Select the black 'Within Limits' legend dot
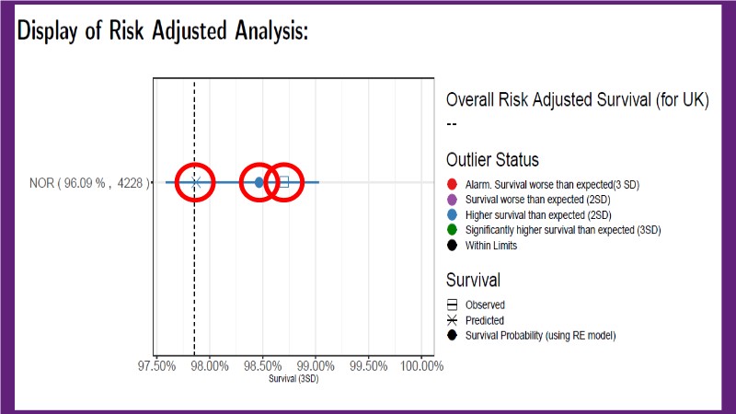 [x=452, y=246]
